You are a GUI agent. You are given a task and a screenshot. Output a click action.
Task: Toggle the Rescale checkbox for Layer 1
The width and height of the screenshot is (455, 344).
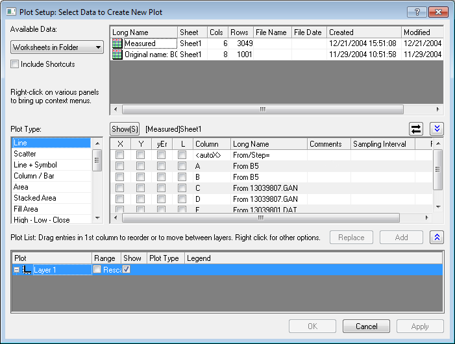coord(97,269)
